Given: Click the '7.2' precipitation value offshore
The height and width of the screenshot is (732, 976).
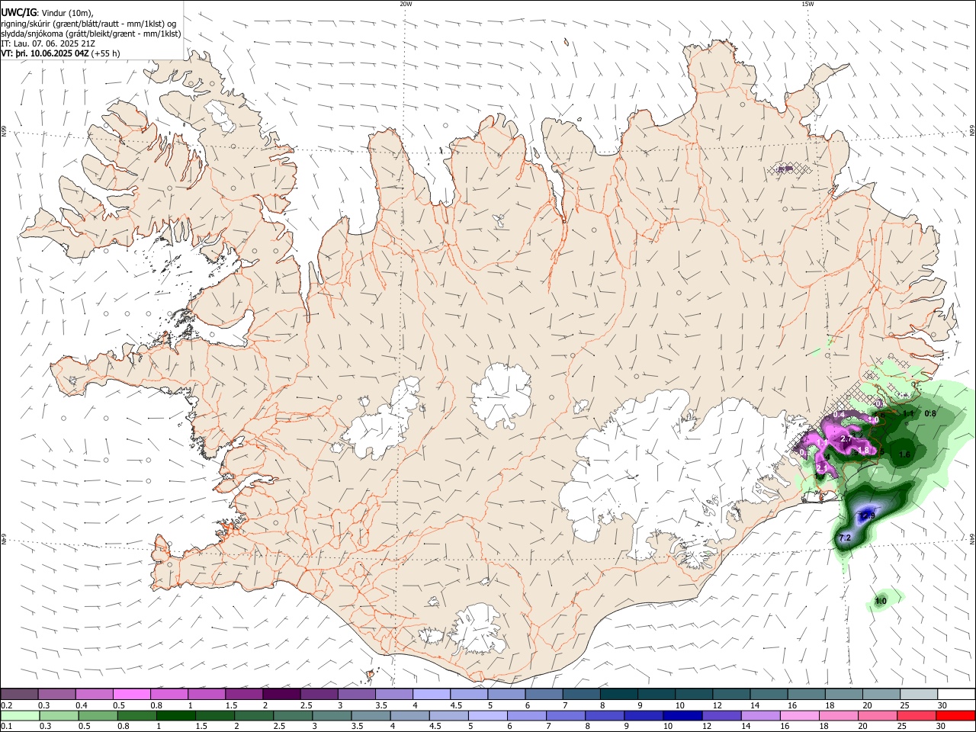Looking at the screenshot, I should pyautogui.click(x=845, y=538).
